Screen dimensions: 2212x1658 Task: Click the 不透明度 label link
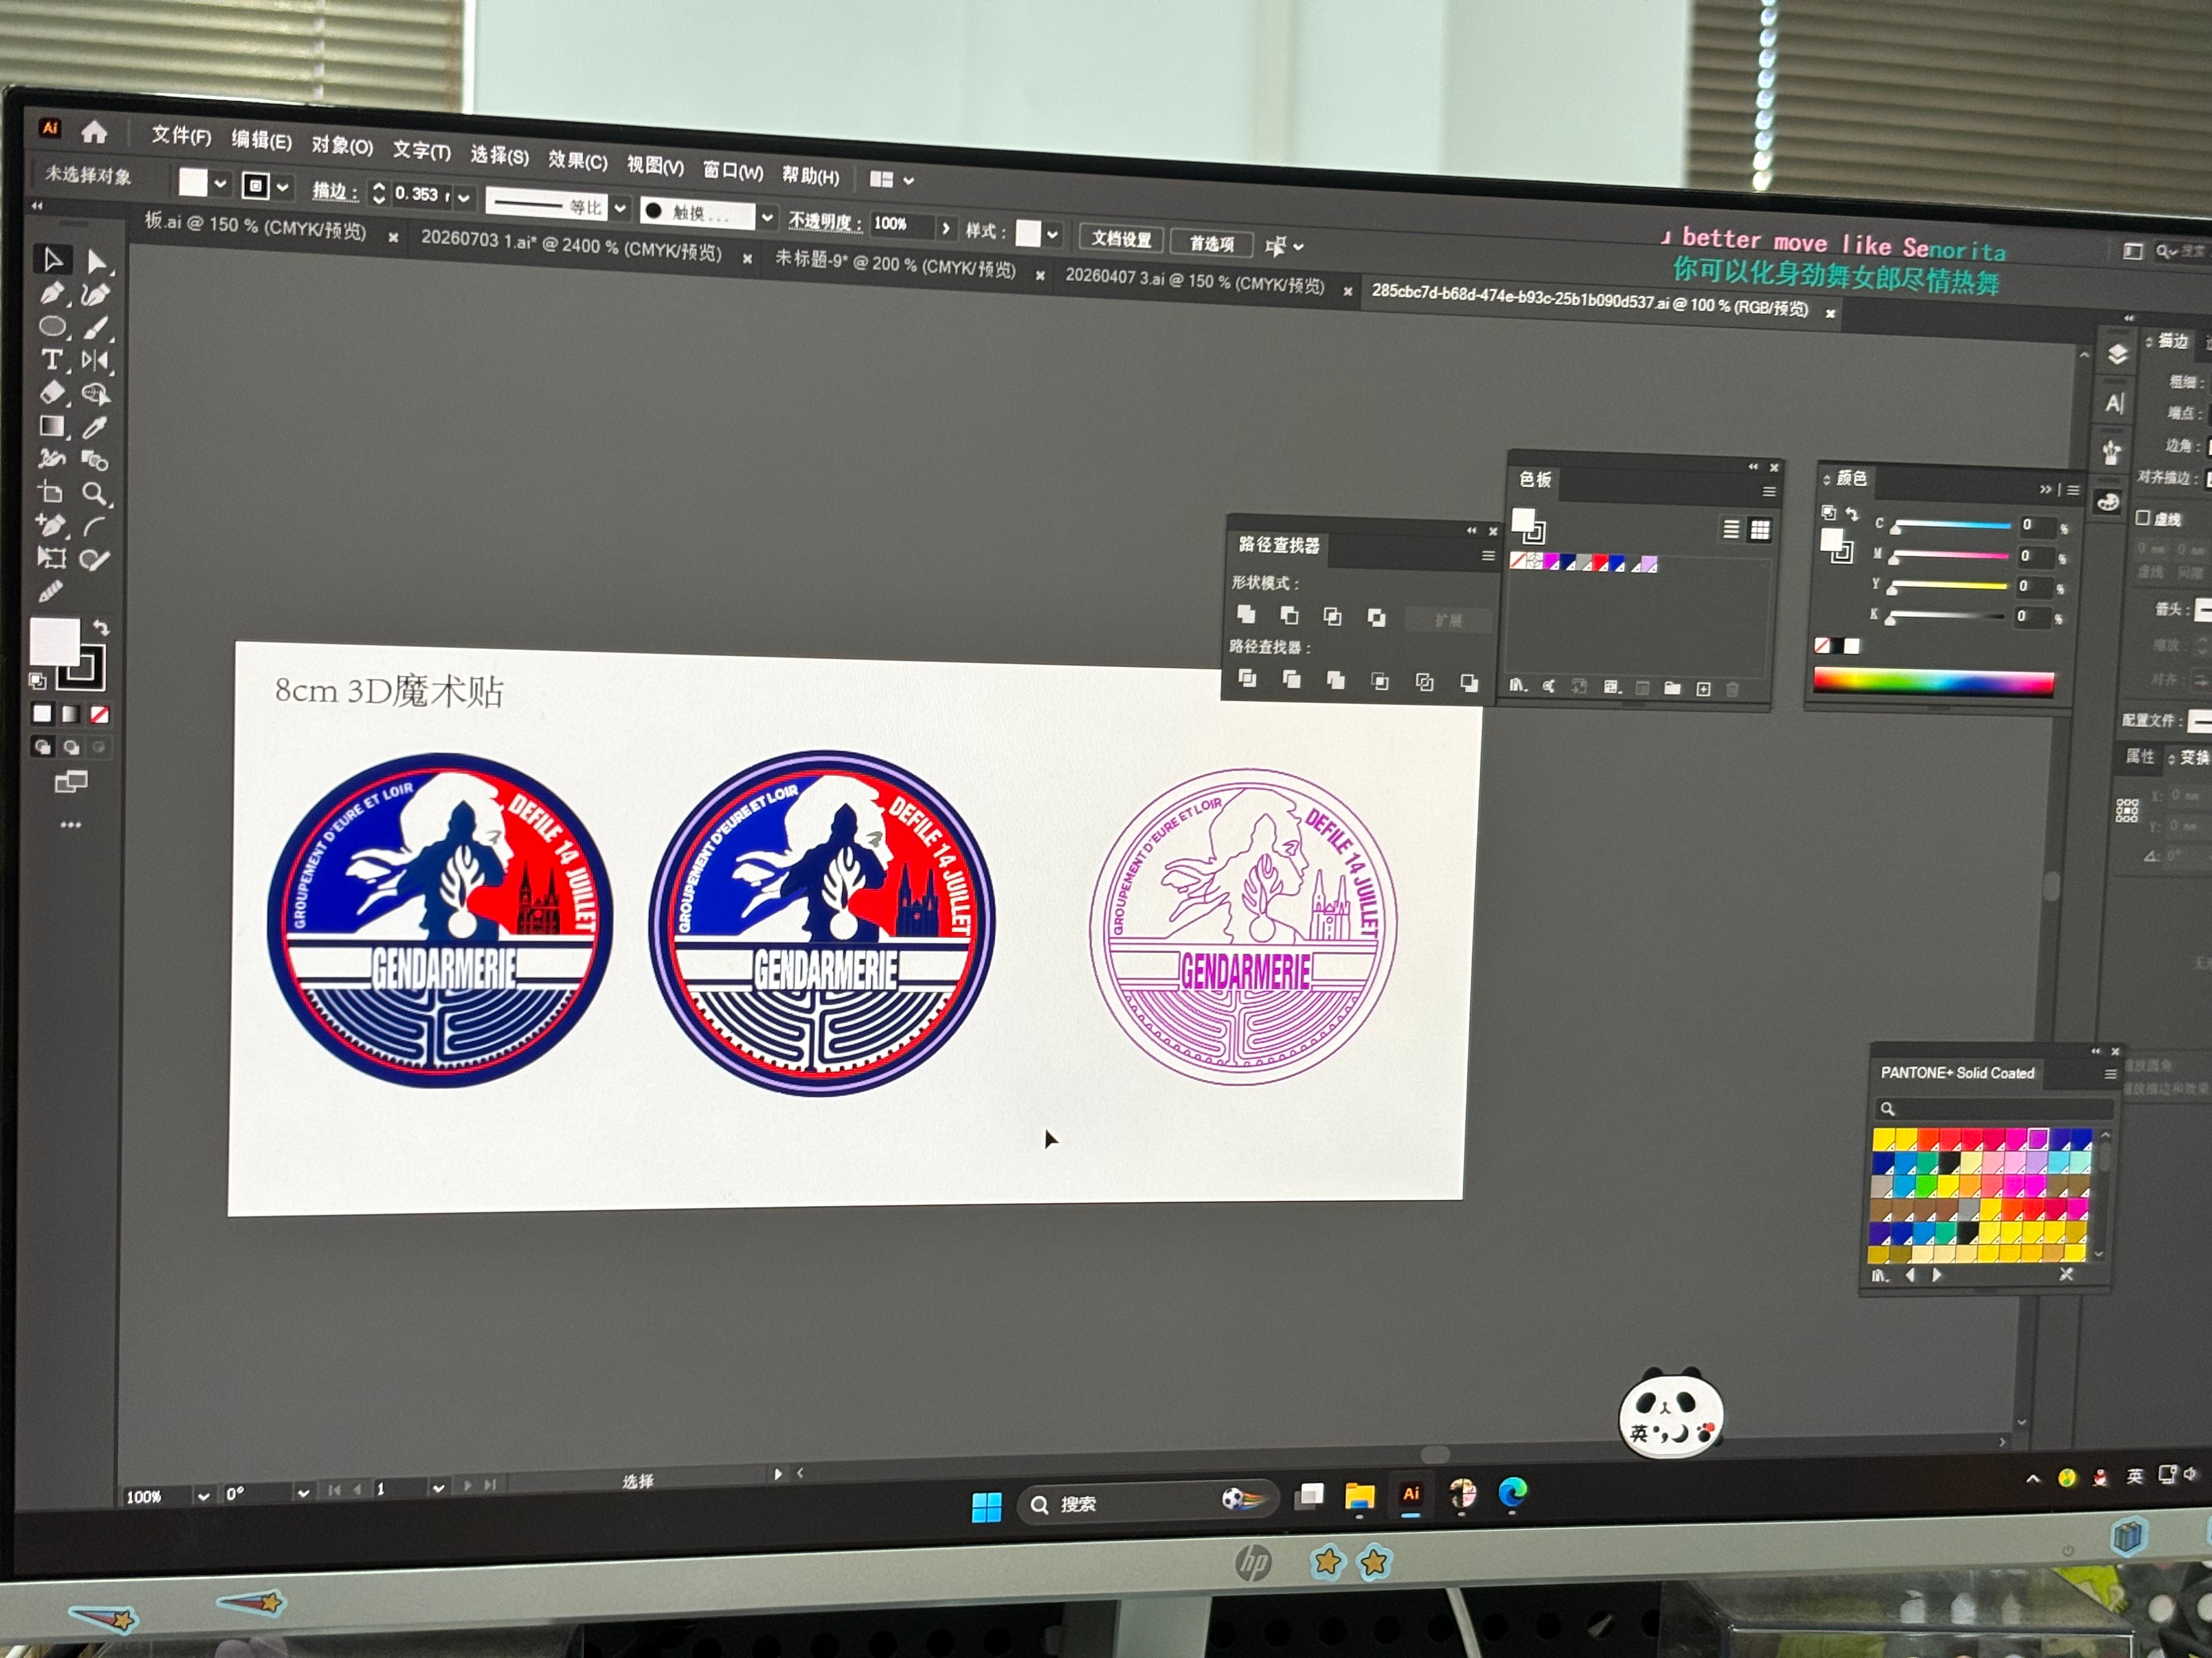(825, 221)
